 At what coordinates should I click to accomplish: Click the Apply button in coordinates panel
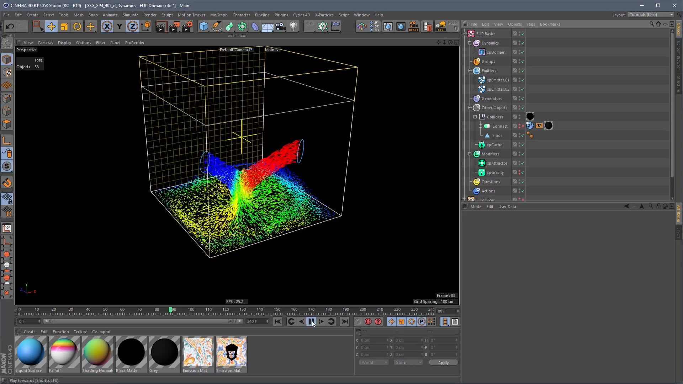443,363
